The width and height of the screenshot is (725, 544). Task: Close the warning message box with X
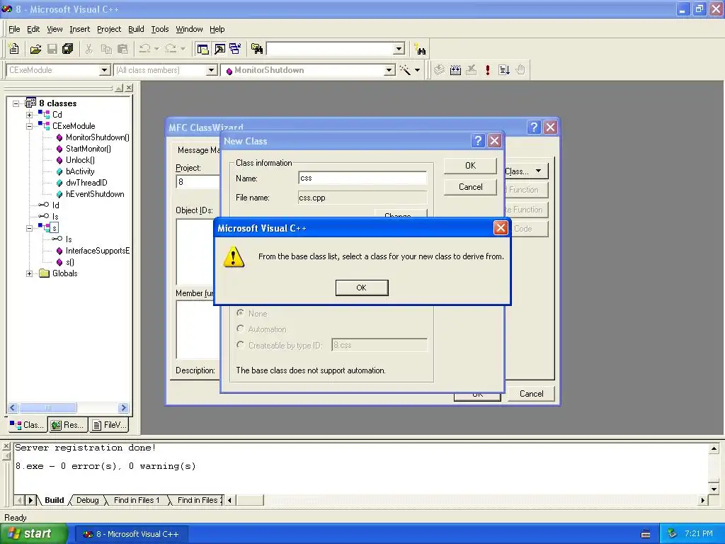click(x=501, y=227)
